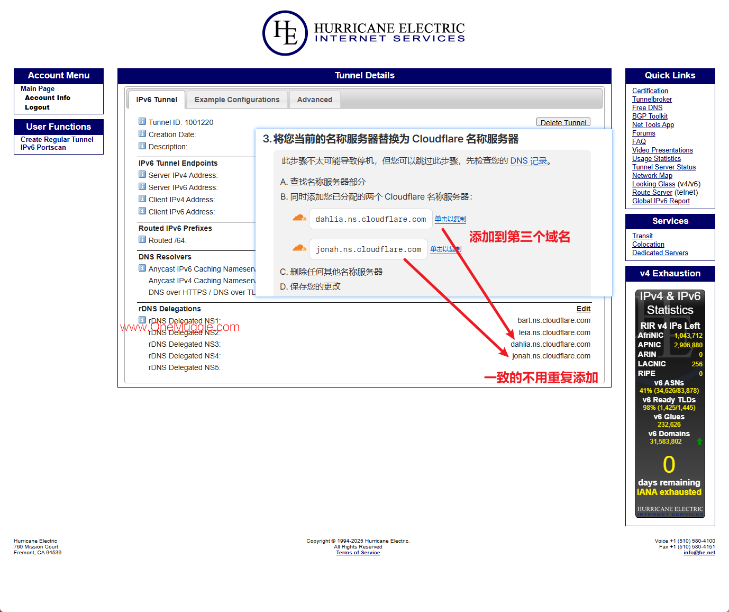Open the Route Server link
This screenshot has width=729, height=612.
pos(652,193)
